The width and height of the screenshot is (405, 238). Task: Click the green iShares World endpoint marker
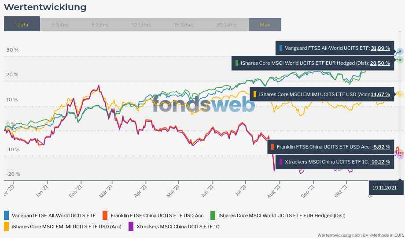click(400, 59)
